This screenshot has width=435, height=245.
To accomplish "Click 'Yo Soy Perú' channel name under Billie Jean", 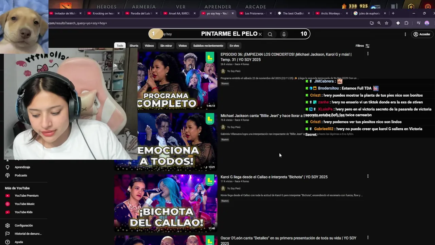I will [x=233, y=127].
